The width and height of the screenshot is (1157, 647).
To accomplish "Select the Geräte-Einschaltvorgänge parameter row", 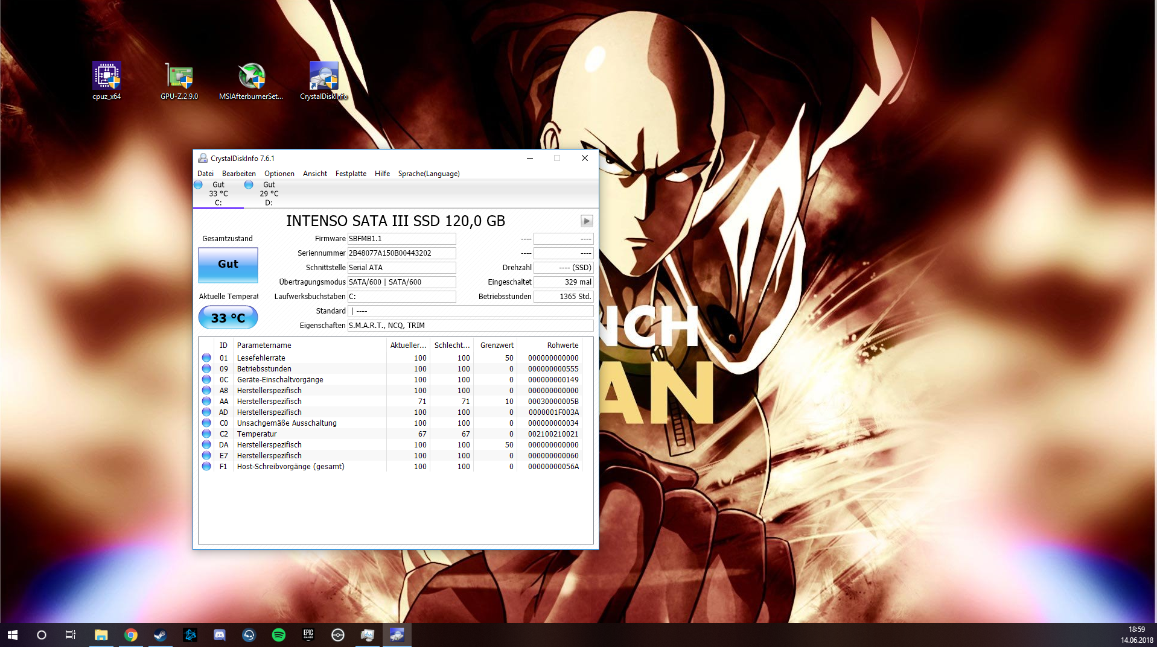I will 391,380.
